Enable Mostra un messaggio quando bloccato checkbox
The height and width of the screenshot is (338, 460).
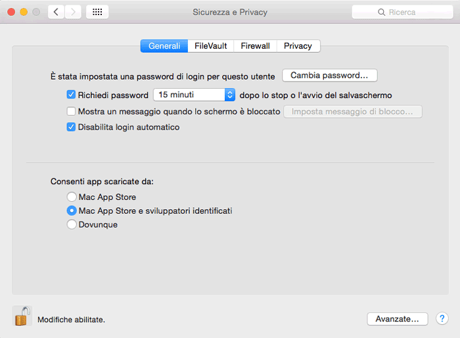(x=71, y=111)
